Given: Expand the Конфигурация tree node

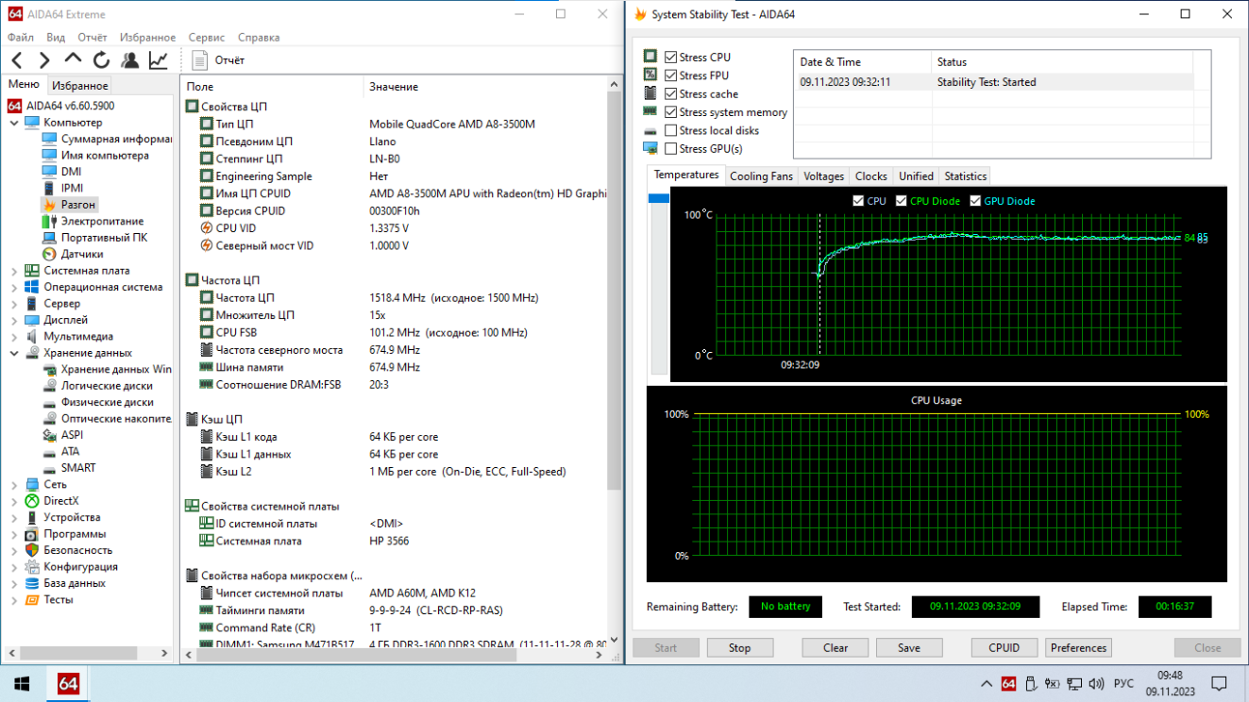Looking at the screenshot, I should [x=14, y=567].
